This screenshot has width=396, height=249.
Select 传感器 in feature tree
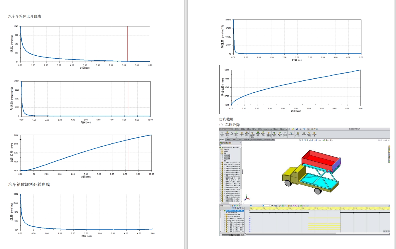click(225, 151)
